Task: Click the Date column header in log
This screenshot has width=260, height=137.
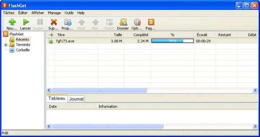Action: [x=71, y=107]
